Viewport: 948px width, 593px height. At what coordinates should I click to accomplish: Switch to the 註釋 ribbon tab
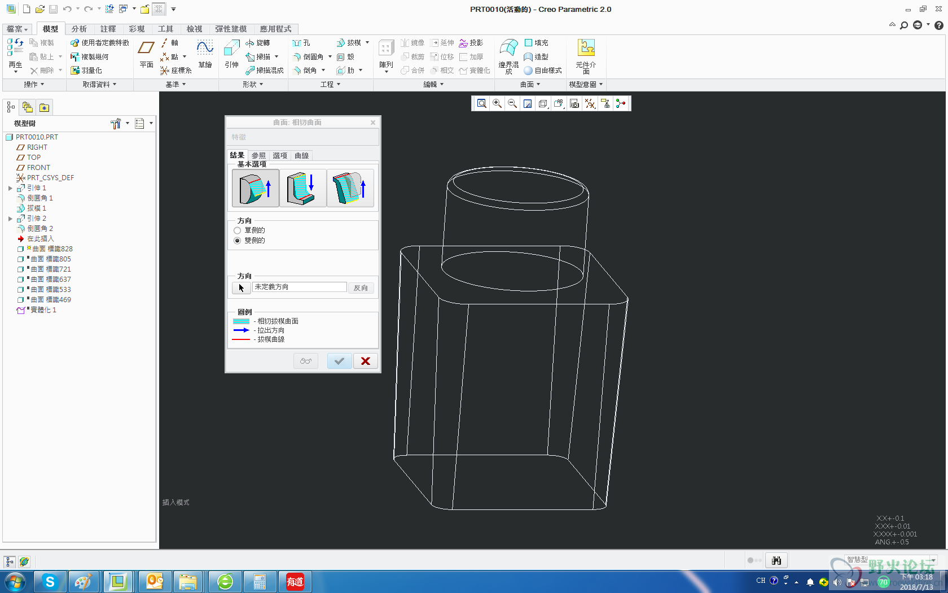[108, 29]
